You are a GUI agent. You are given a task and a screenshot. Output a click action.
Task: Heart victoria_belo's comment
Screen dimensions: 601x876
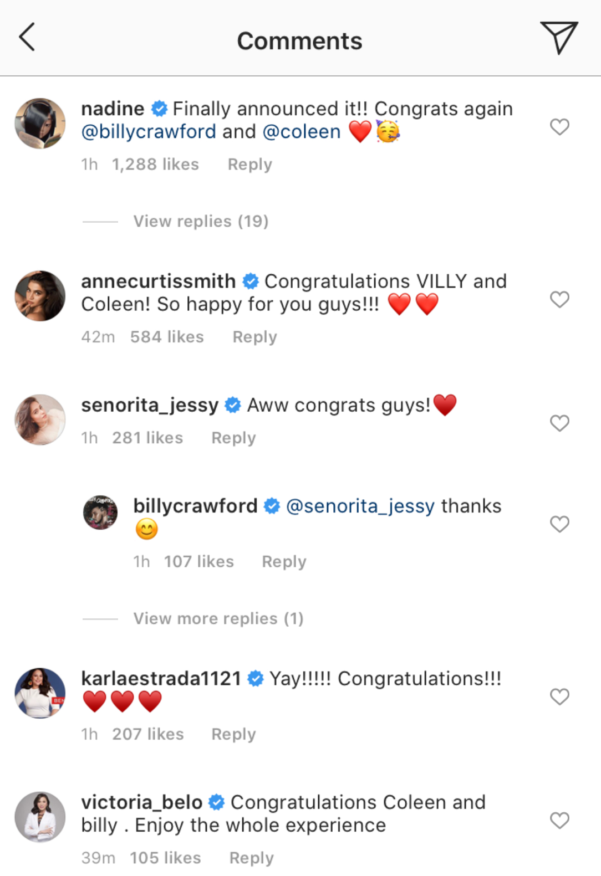[559, 820]
